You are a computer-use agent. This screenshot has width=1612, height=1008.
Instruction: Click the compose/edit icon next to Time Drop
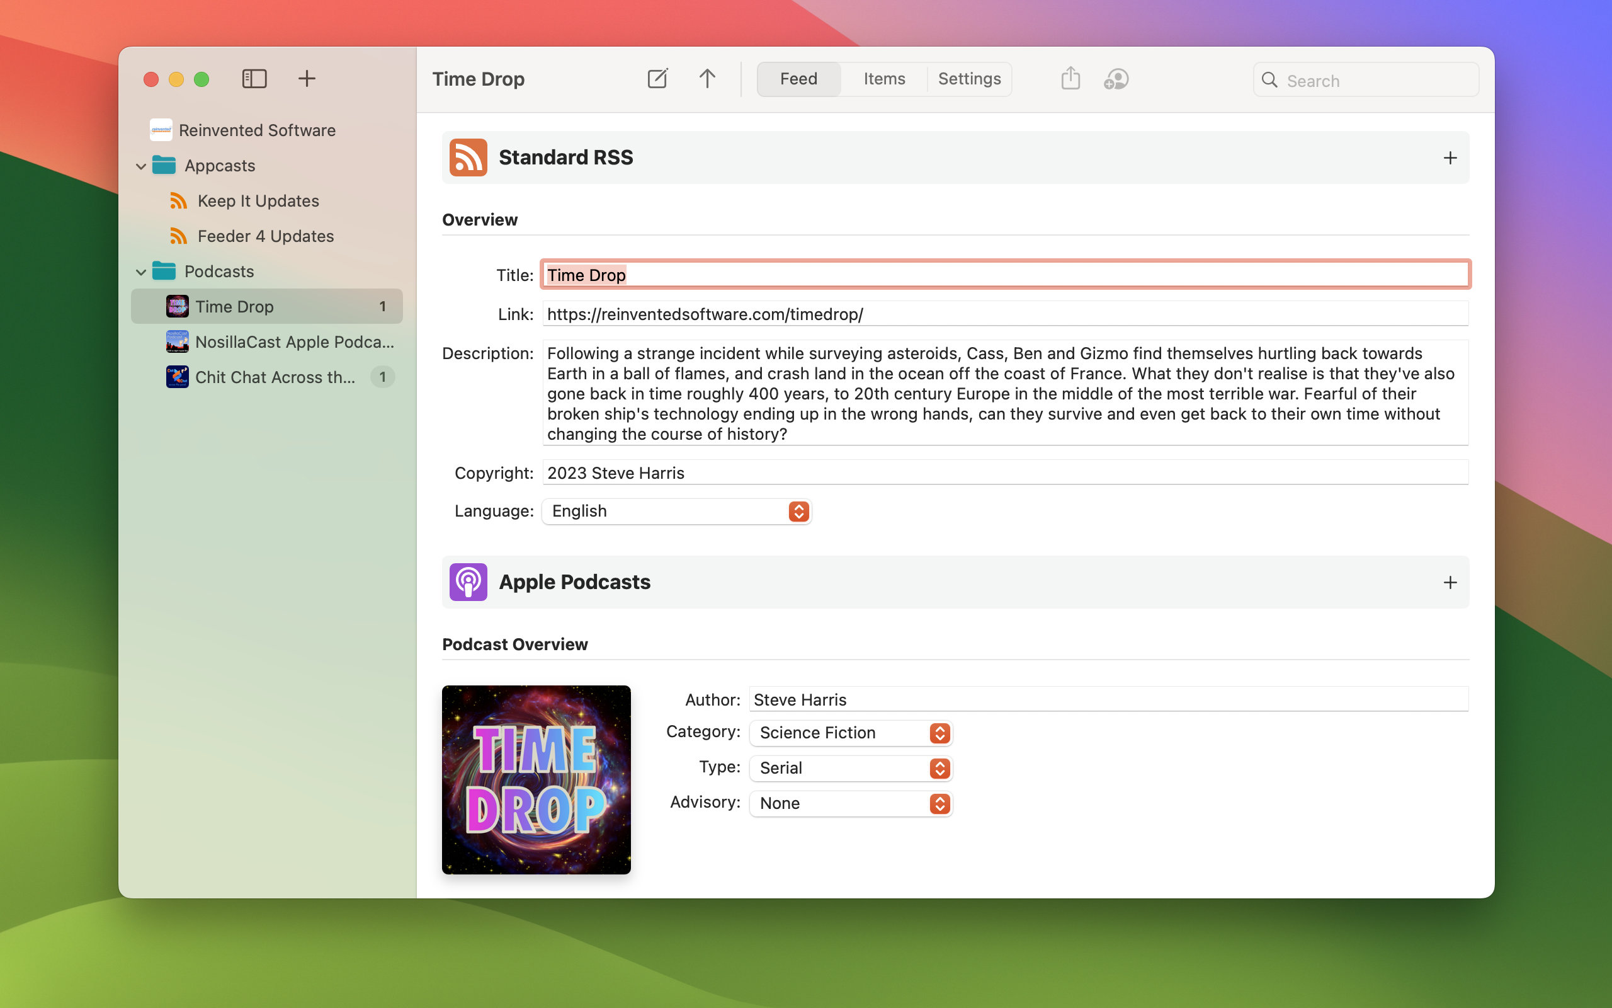tap(658, 78)
